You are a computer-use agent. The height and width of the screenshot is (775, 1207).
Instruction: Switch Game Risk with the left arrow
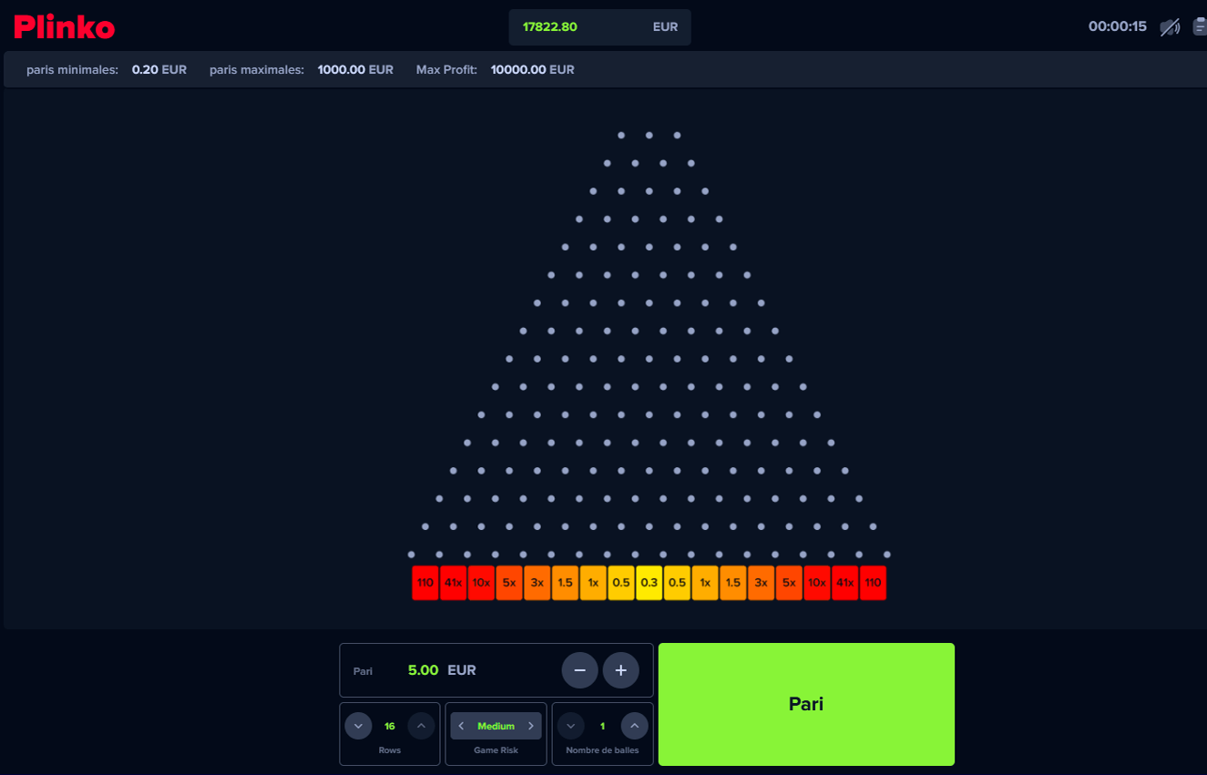click(461, 726)
